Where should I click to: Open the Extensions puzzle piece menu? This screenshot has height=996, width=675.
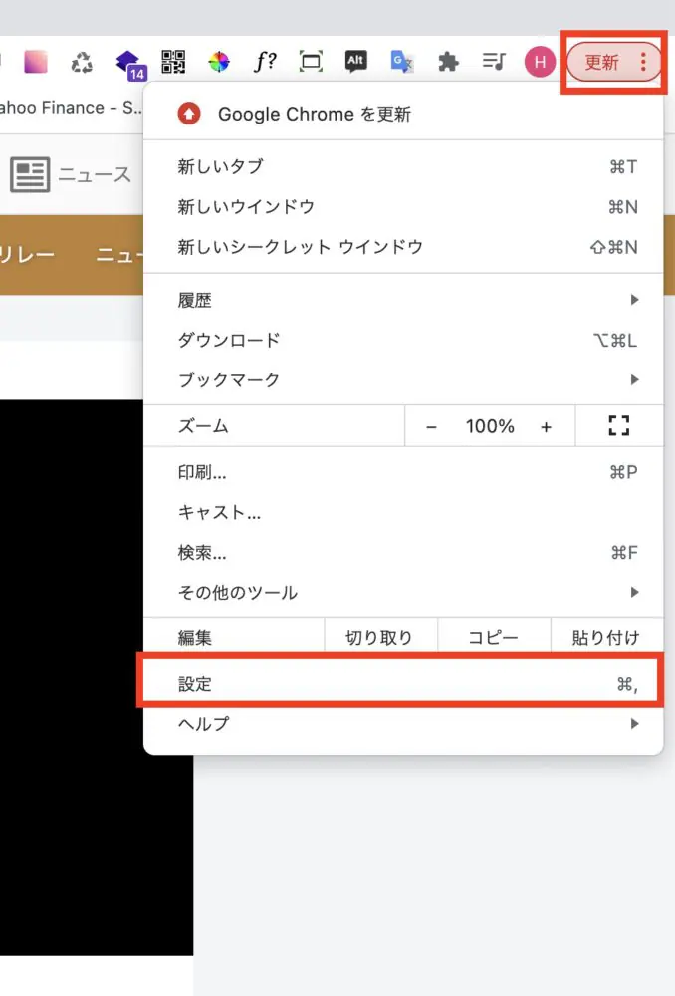coord(448,62)
